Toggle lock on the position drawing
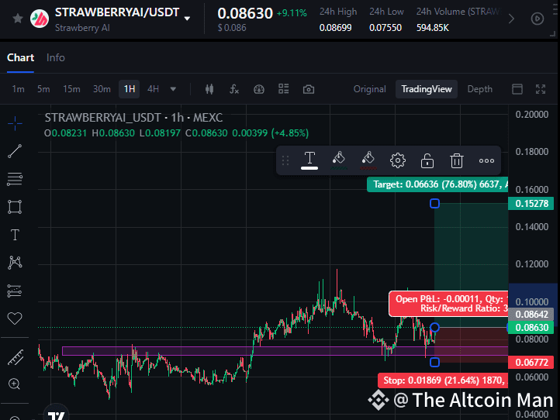This screenshot has height=420, width=560. coord(427,160)
